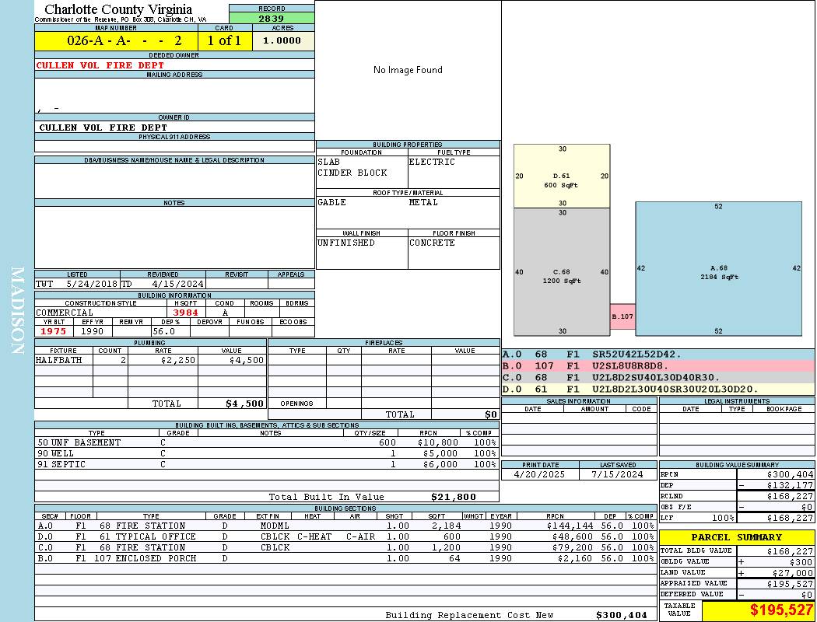
Task: Click the card value 1 of 1
Action: (x=225, y=40)
